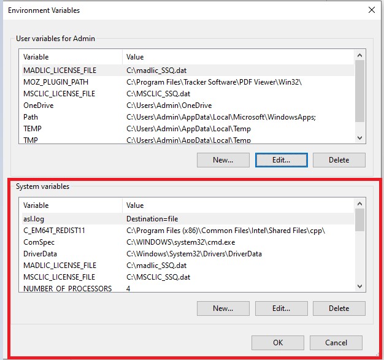
Task: Close the Environment Variables dialog
Action: click(x=371, y=10)
